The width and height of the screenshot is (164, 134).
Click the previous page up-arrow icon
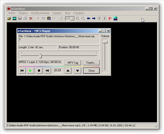[x=99, y=18]
